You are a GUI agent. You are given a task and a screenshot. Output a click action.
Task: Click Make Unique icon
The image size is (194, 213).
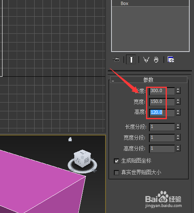tap(146, 60)
